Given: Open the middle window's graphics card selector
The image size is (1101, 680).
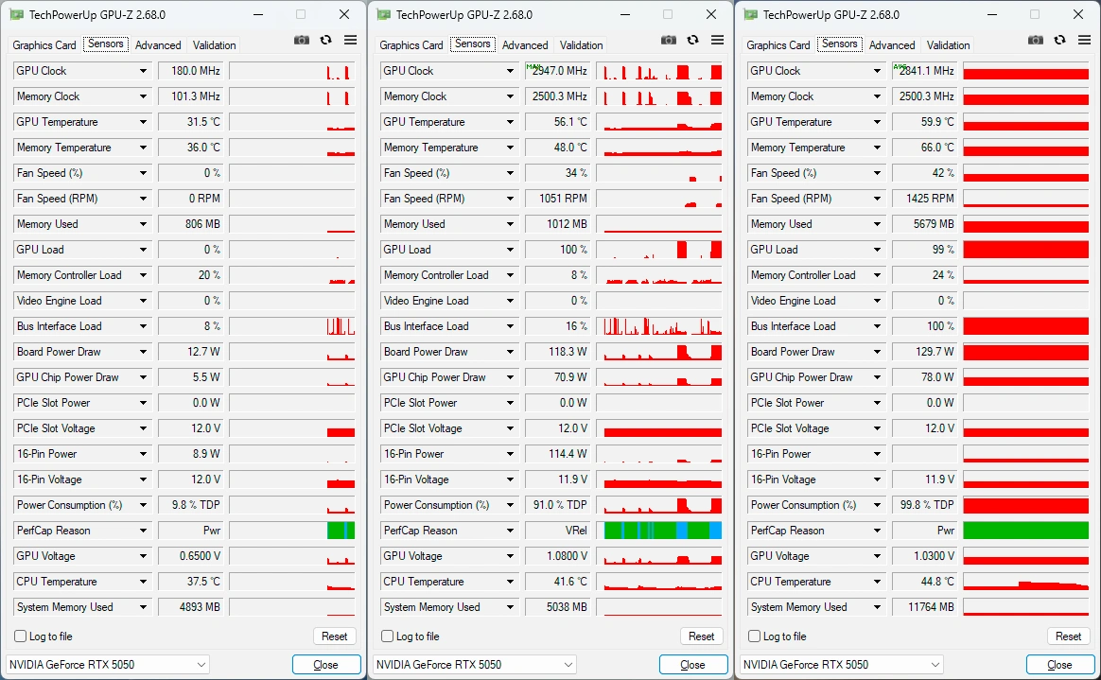Looking at the screenshot, I should click(475, 665).
